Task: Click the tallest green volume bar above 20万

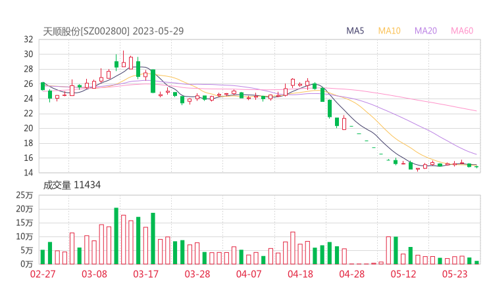Action: (x=116, y=236)
